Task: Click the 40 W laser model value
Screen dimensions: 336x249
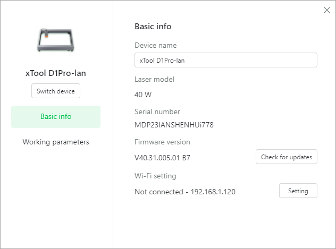Action: 143,95
